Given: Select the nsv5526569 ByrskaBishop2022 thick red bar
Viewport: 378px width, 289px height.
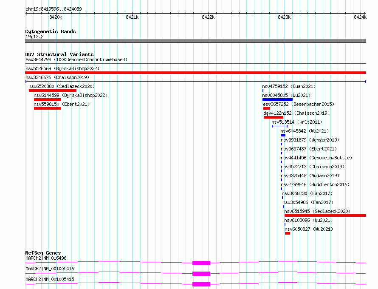Looking at the screenshot, I should 195,73.
